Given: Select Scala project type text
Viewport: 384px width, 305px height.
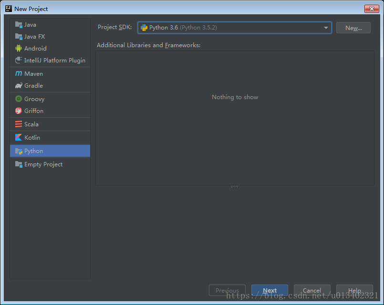Looking at the screenshot, I should 31,124.
